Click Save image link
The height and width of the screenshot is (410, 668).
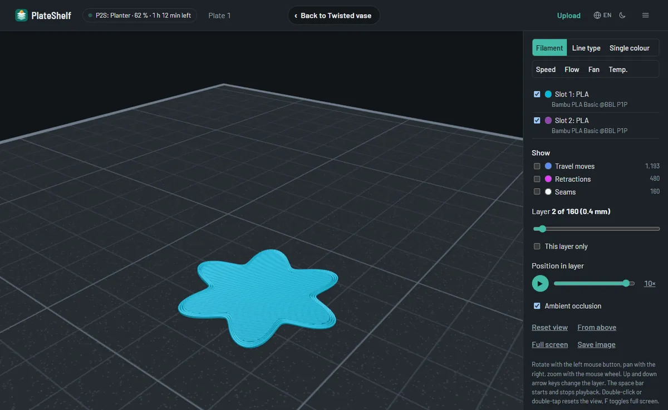click(597, 345)
